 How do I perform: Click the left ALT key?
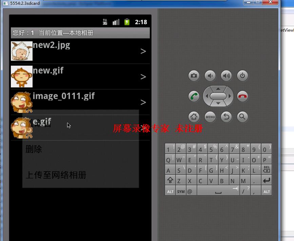(x=170, y=190)
